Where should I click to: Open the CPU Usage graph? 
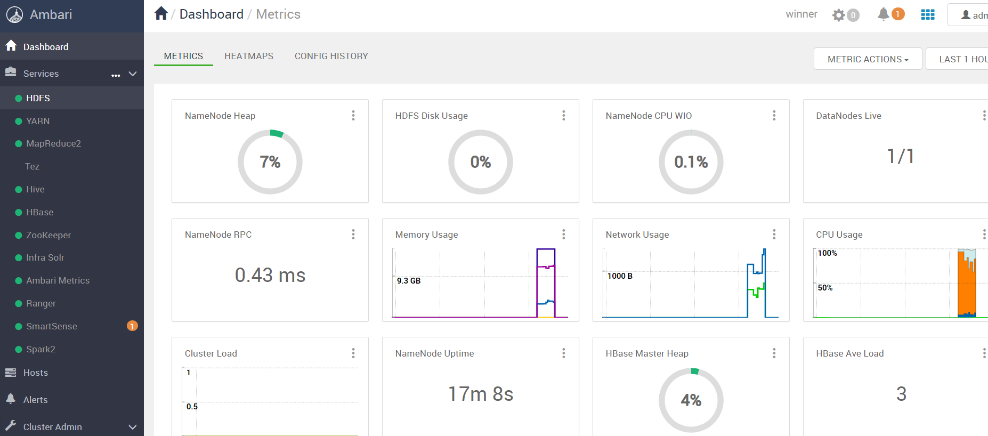pos(901,282)
